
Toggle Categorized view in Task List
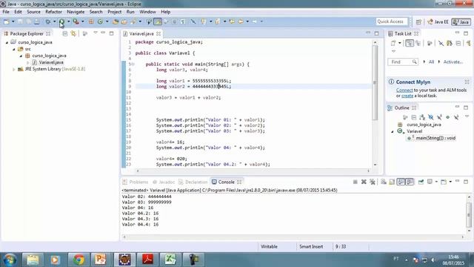coord(410,43)
